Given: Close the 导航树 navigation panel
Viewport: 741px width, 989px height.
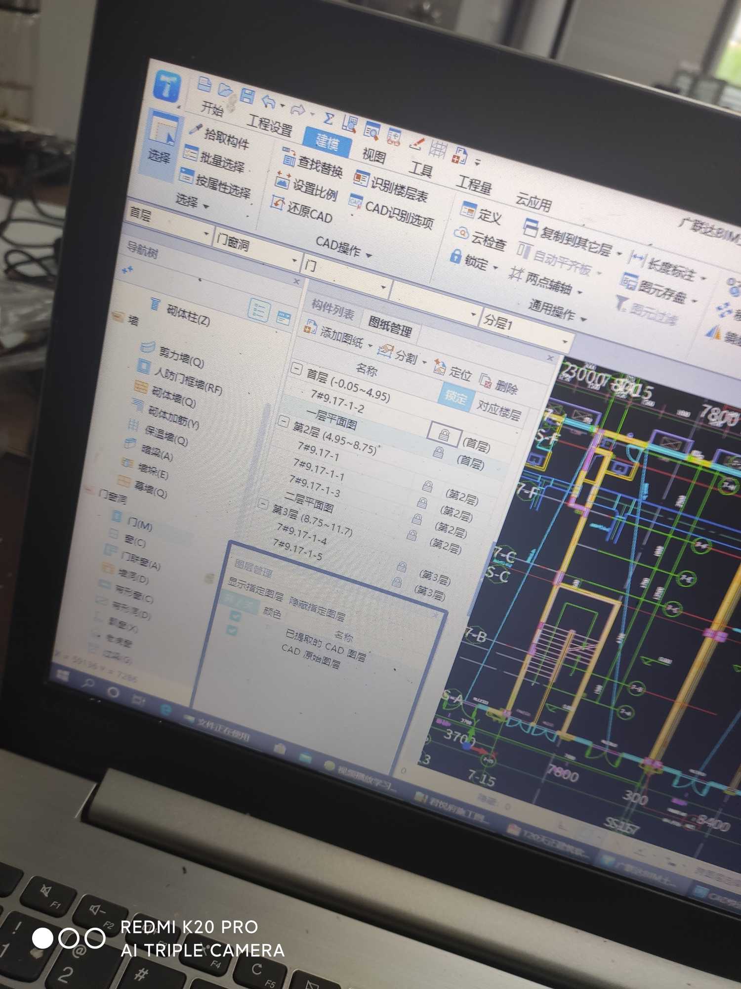Looking at the screenshot, I should 296,281.
